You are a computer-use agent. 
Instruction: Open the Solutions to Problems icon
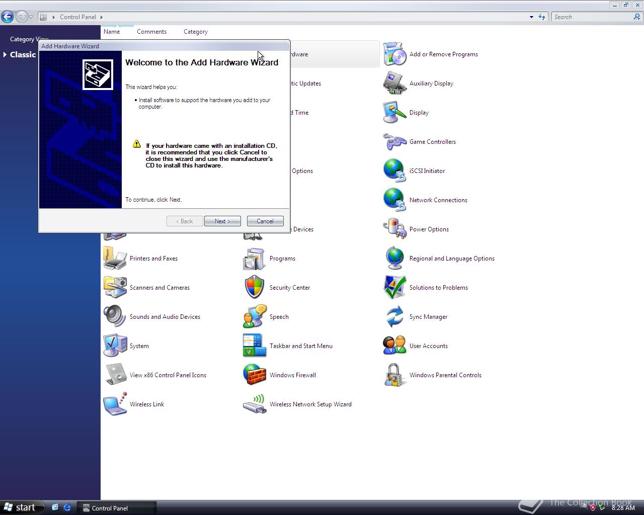pyautogui.click(x=395, y=288)
